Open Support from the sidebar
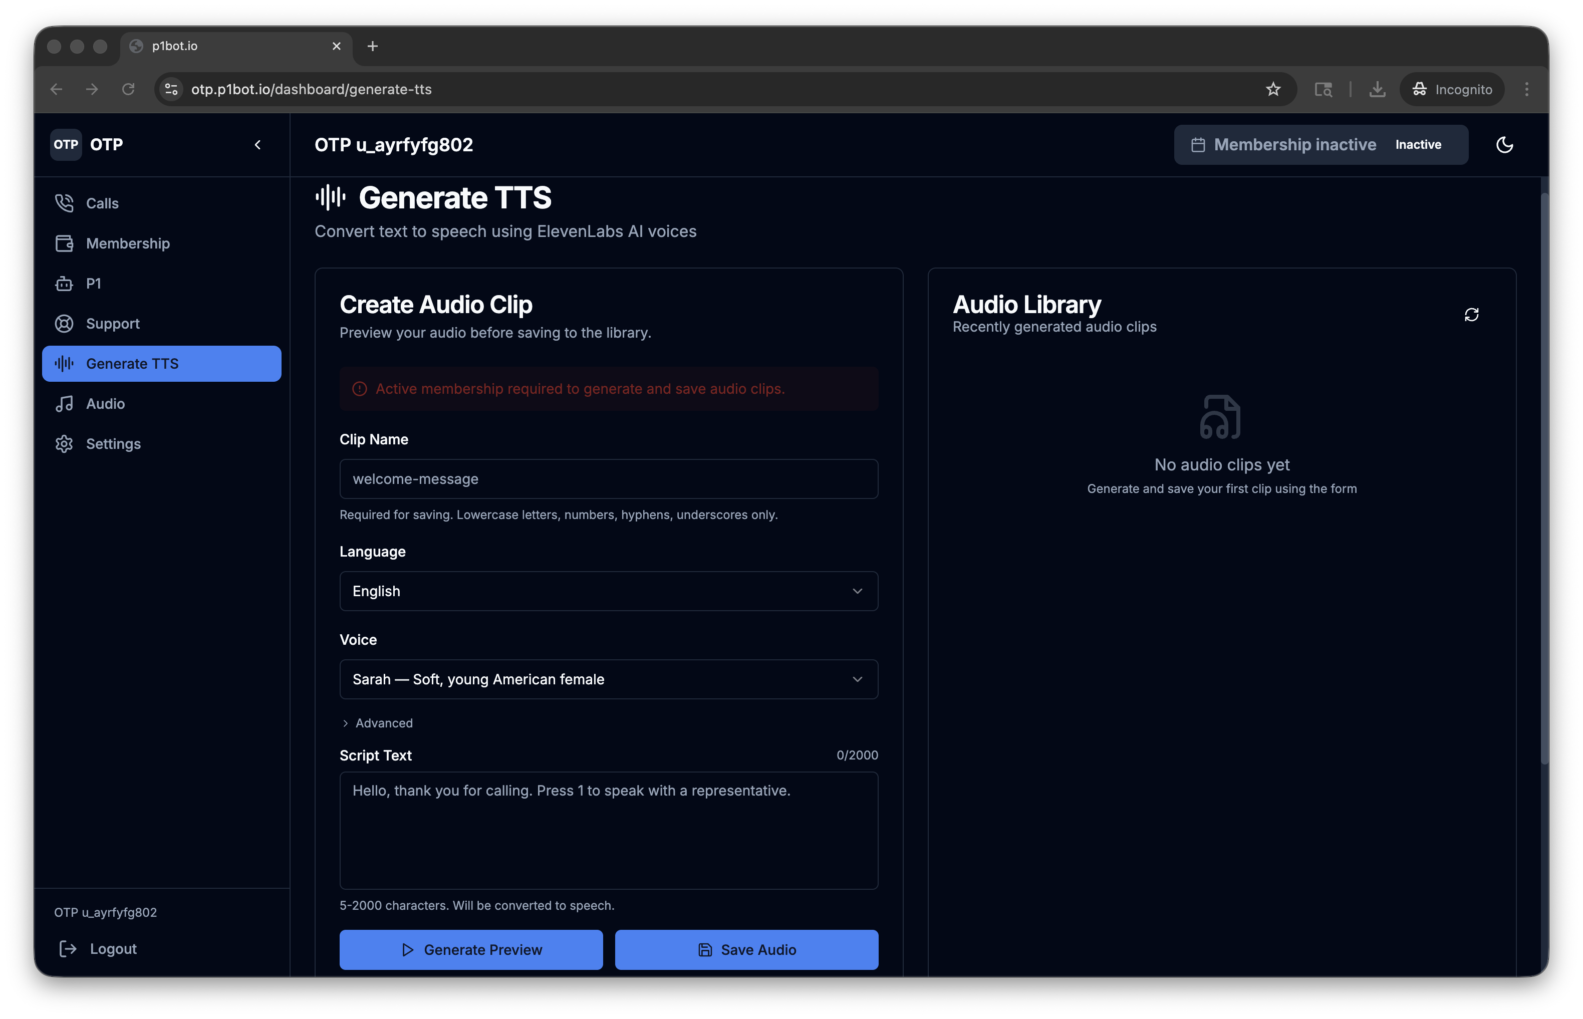This screenshot has height=1019, width=1583. coord(113,324)
